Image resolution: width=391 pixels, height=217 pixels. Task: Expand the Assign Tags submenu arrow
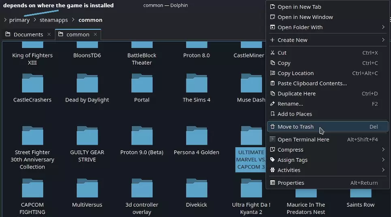coord(383,160)
